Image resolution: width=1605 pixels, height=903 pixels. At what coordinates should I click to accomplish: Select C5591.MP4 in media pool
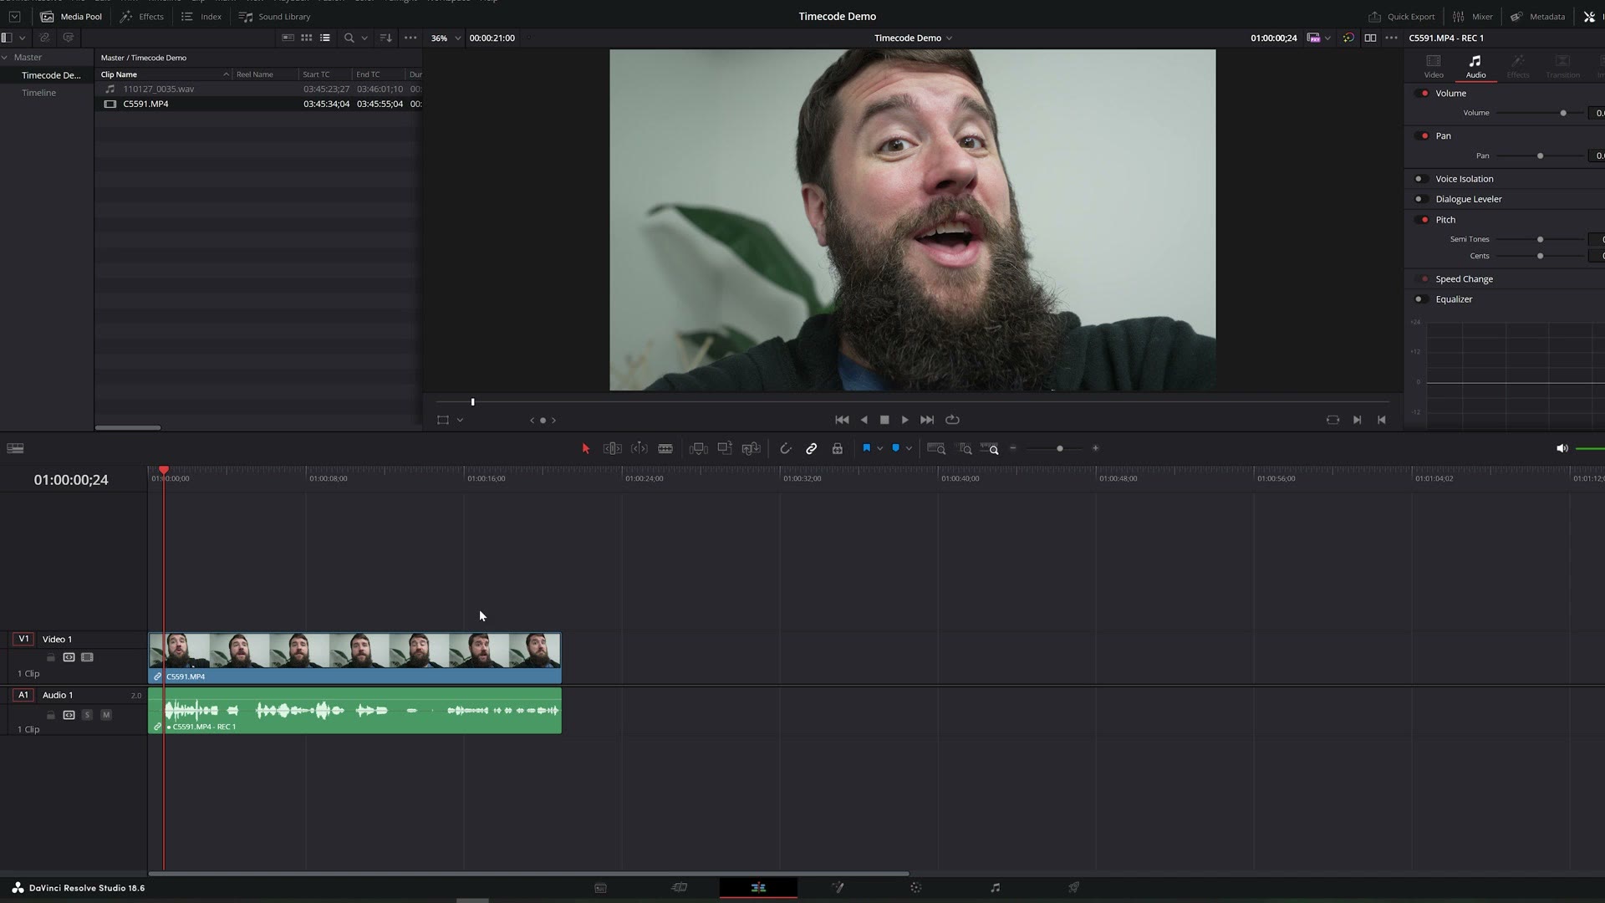(258, 104)
